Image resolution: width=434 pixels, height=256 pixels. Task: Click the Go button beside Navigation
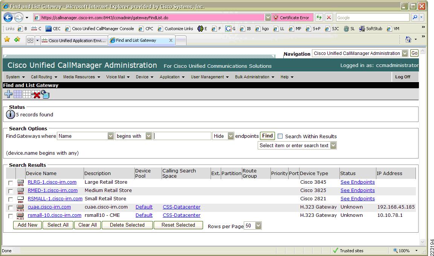point(414,53)
